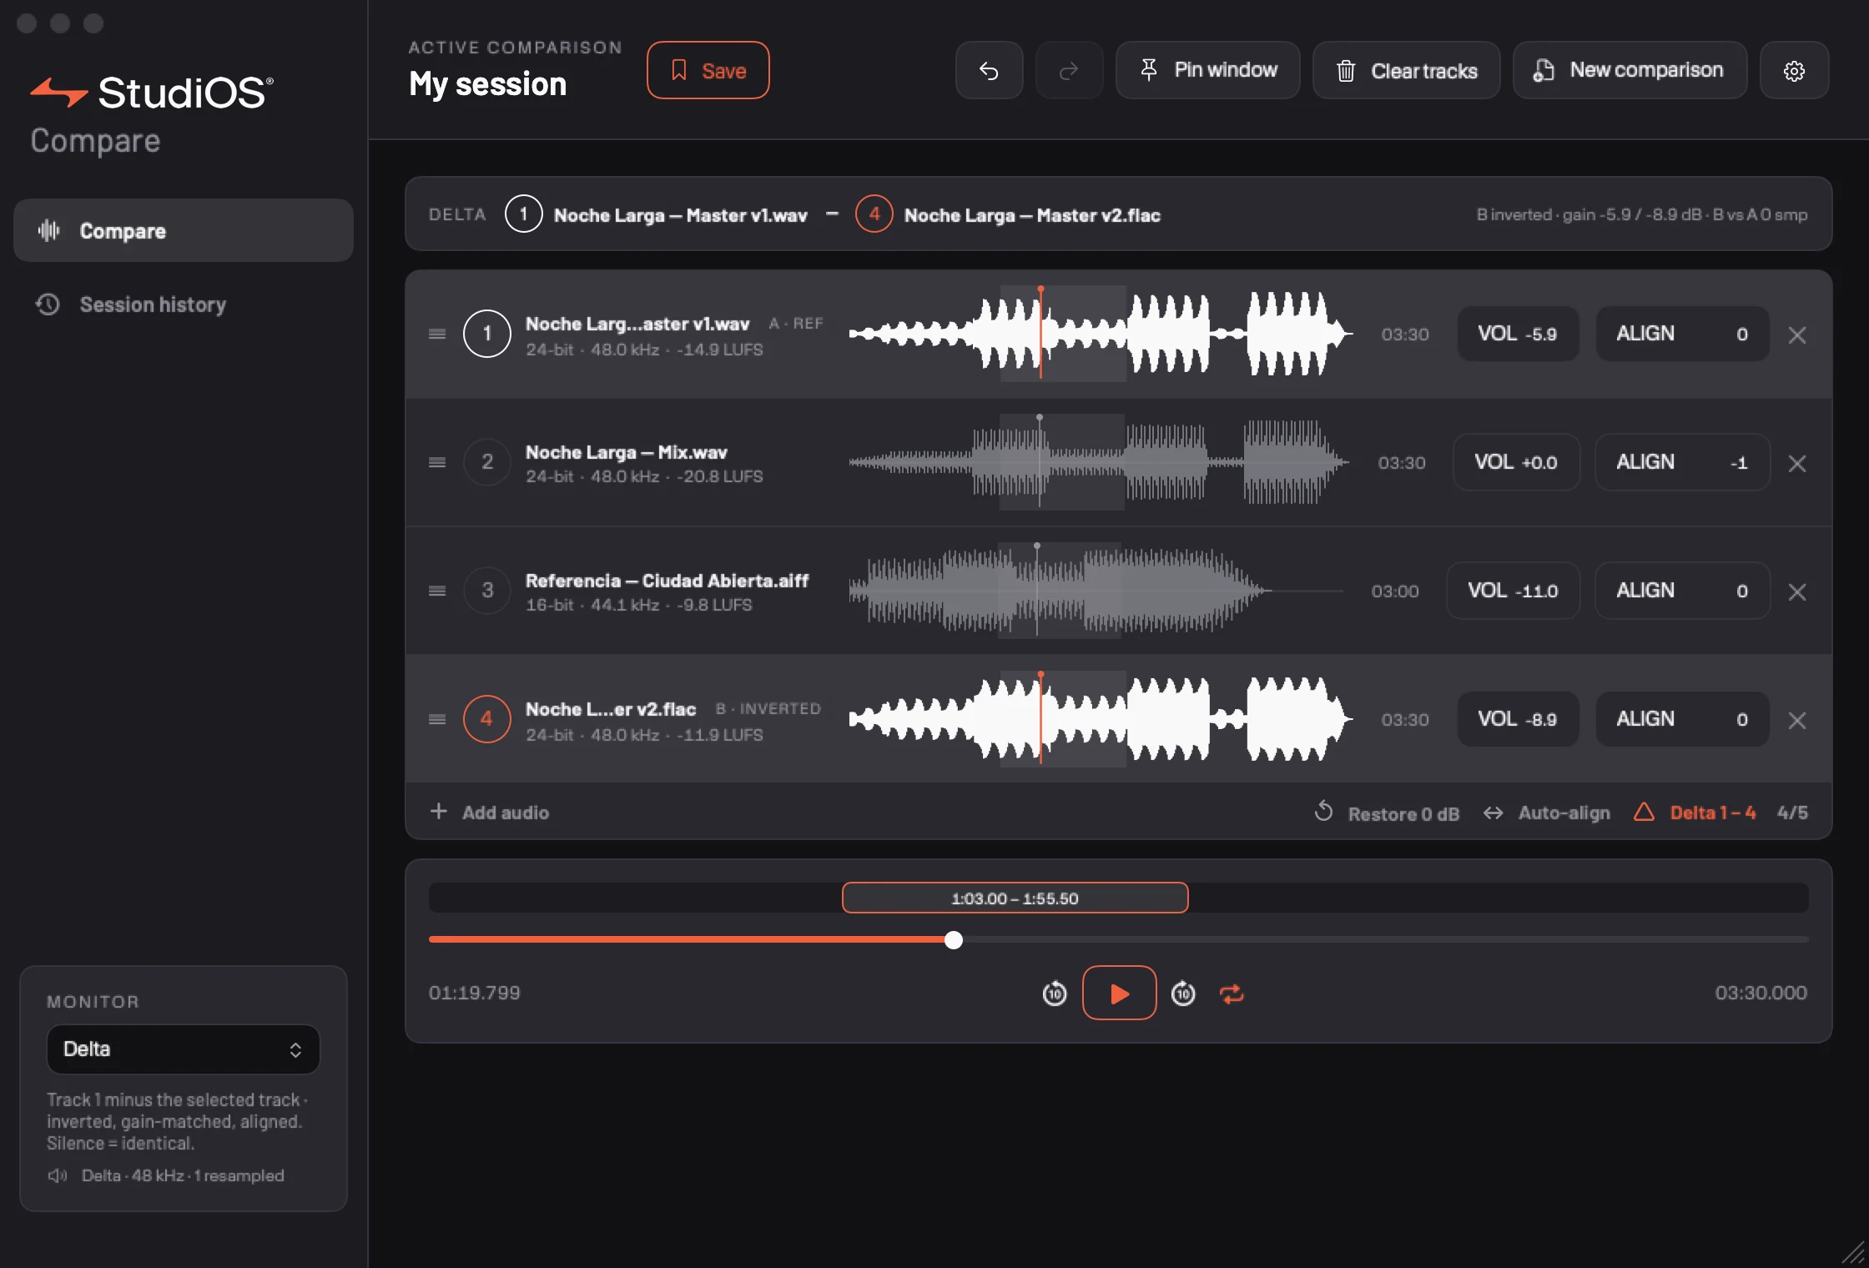Click drag handle of Master v1.wav track
Image resolution: width=1869 pixels, height=1268 pixels.
point(437,334)
